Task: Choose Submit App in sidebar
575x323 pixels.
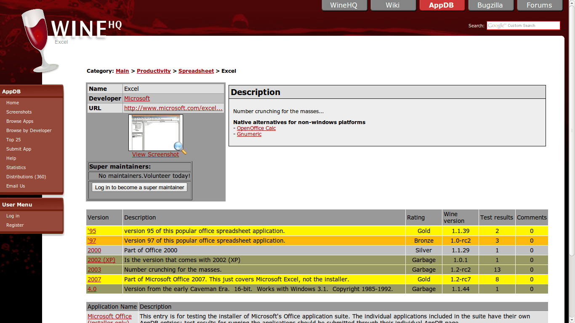Action: tap(19, 149)
